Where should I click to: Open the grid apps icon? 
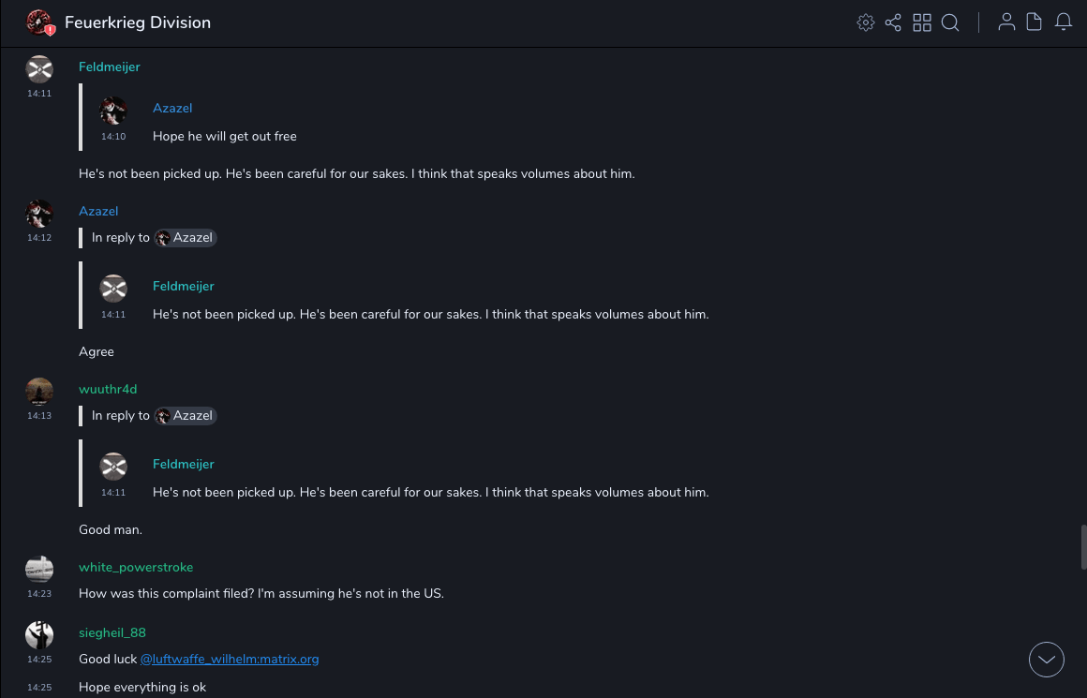coord(922,22)
